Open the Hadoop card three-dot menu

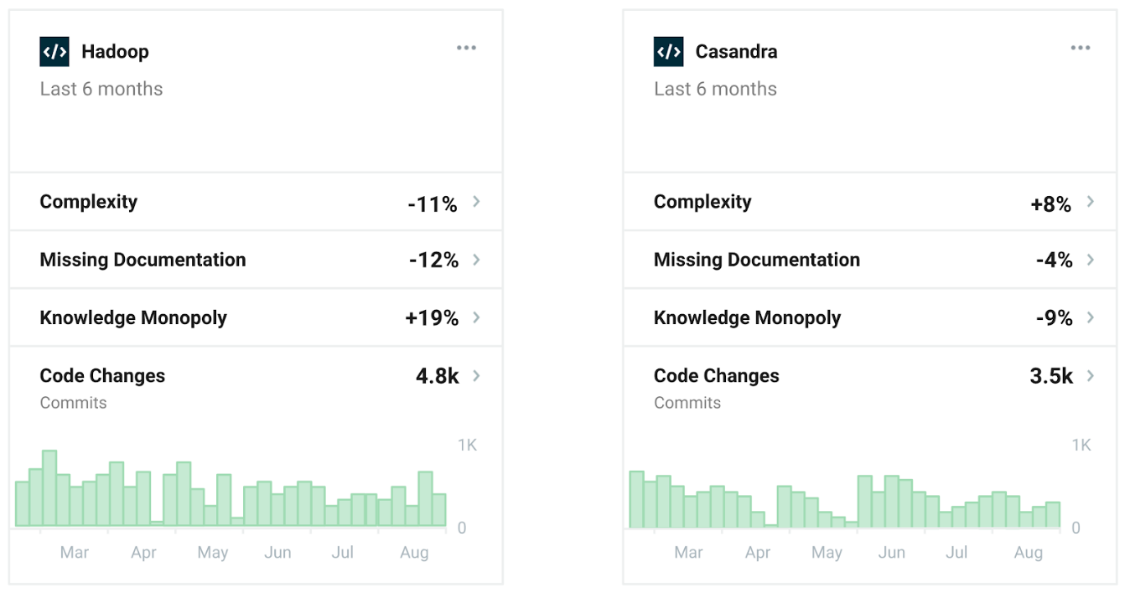point(466,49)
